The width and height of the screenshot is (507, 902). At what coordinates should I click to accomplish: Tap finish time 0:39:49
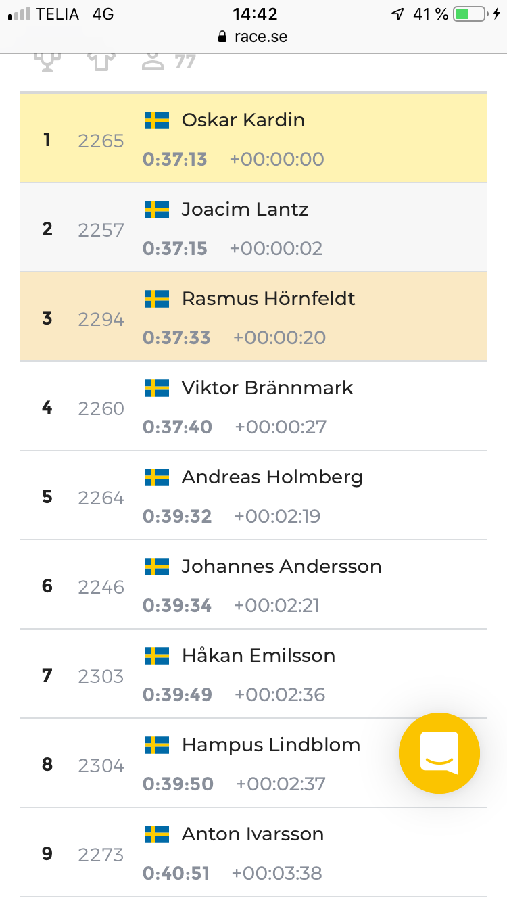coord(177,694)
